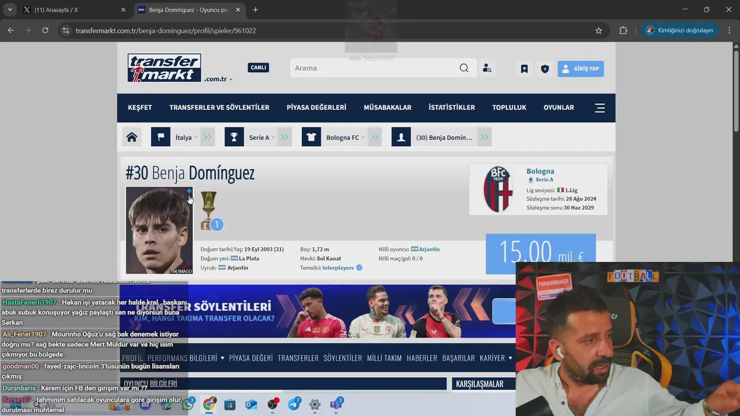740x416 pixels.
Task: Click Benja Domínguez's profile photo
Action: [x=159, y=230]
